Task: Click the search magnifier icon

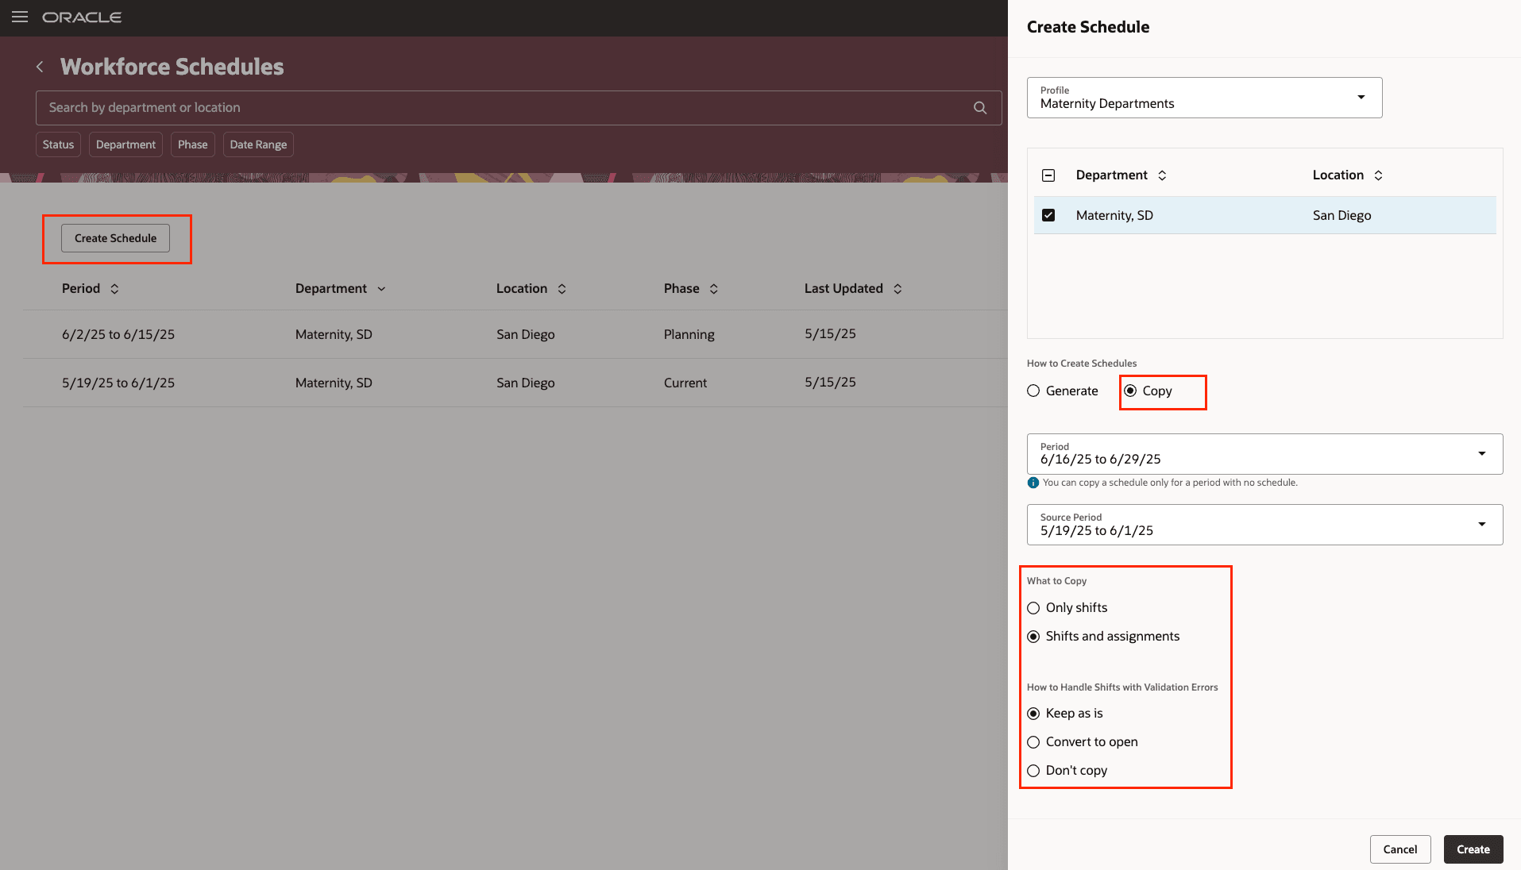Action: [980, 108]
